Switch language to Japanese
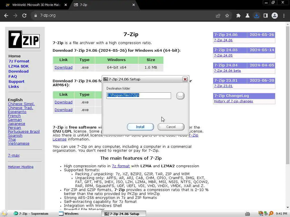Viewport: 290px width, 217px height. (x=16, y=124)
